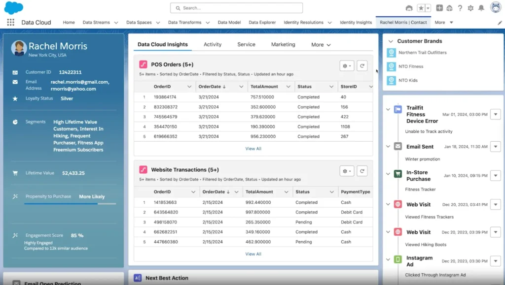
Task: Open the Trailhead guidance icon
Action: click(450, 8)
